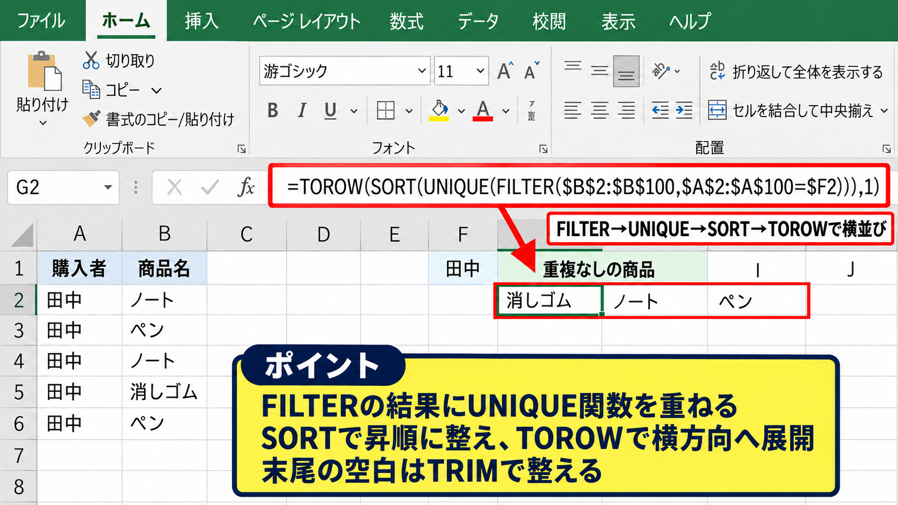898x505 pixels.
Task: Open the Help (ヘルプ) tab
Action: tap(690, 21)
